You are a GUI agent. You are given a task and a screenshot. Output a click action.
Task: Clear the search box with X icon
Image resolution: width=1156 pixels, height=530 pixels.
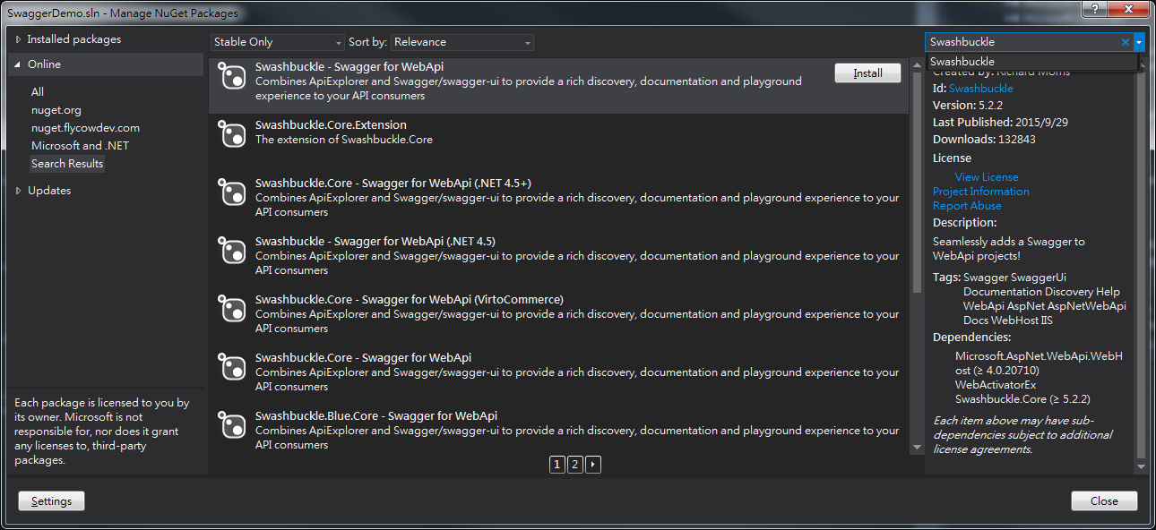point(1126,42)
